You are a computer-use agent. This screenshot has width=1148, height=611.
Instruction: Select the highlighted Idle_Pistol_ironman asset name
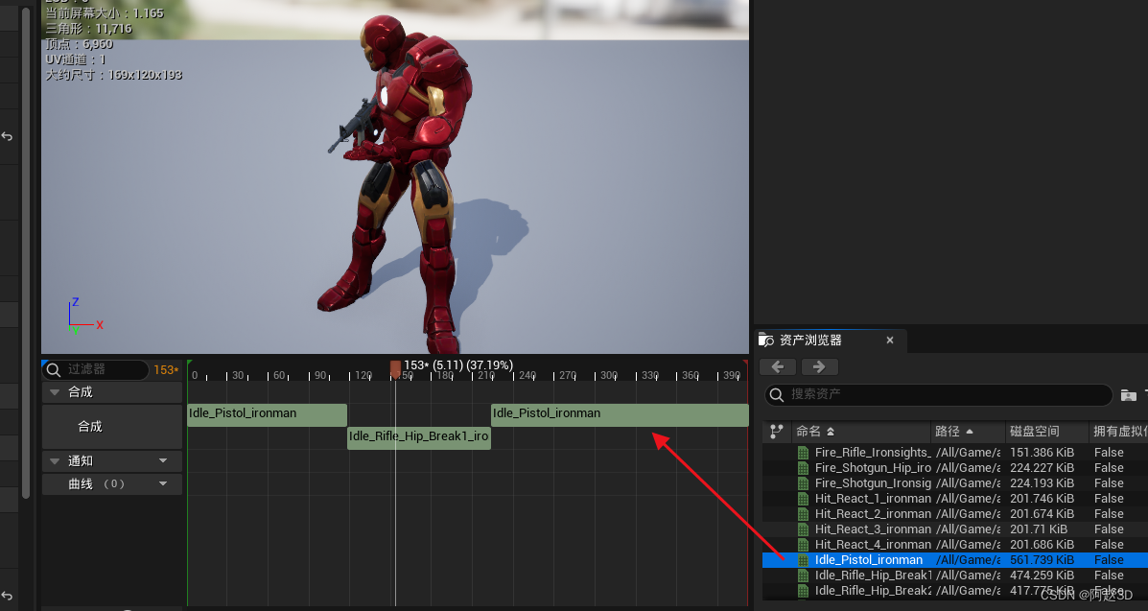(x=868, y=560)
